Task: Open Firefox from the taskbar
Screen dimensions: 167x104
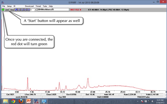Action: [x=21, y=101]
